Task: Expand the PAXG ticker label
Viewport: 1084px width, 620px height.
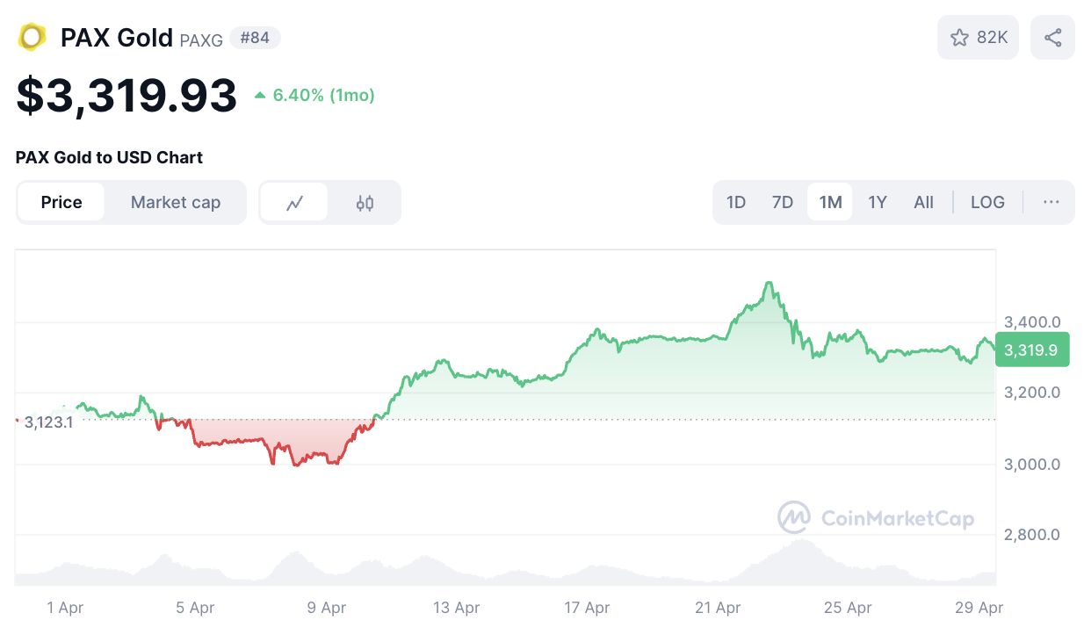Action: point(200,40)
